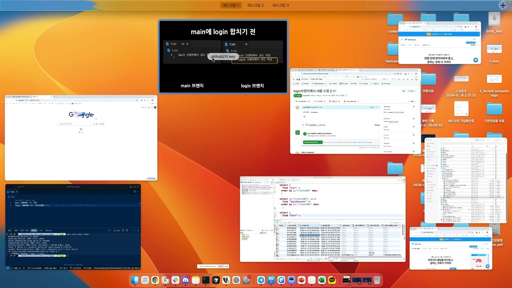Image resolution: width=512 pixels, height=288 pixels.
Task: Close the VS Code terminal panel
Action: 138,230
